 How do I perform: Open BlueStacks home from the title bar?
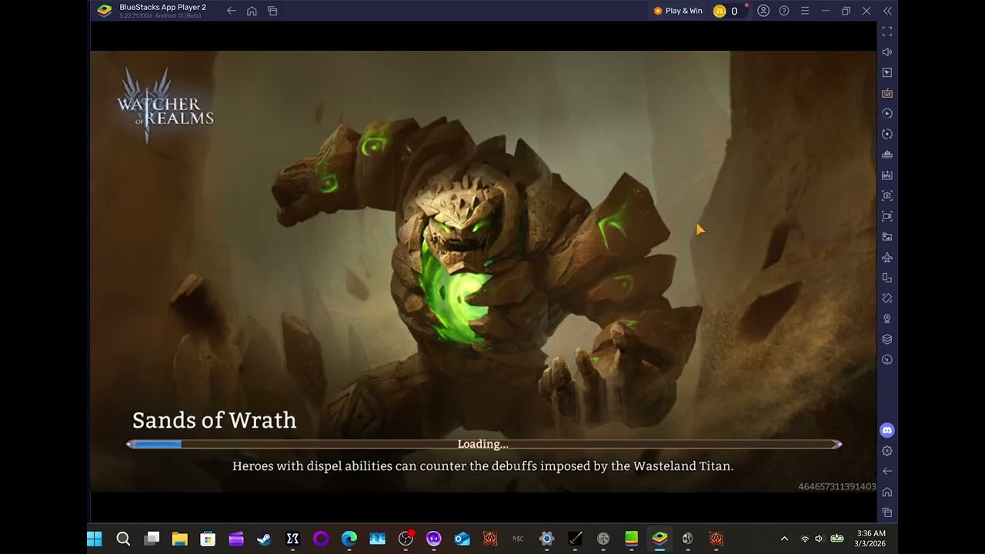coord(252,11)
